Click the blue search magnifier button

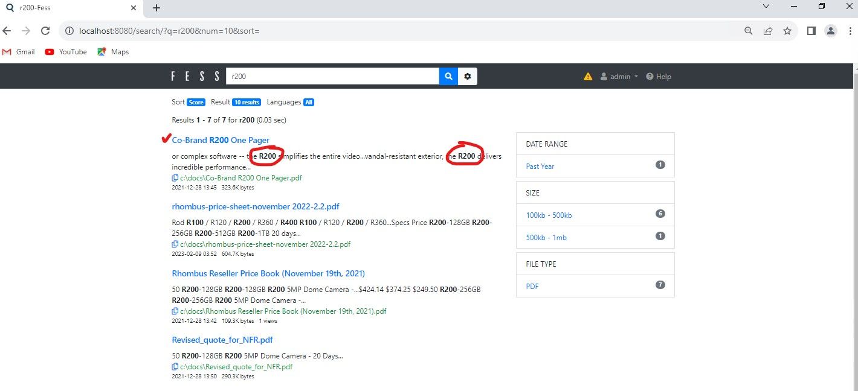click(448, 77)
